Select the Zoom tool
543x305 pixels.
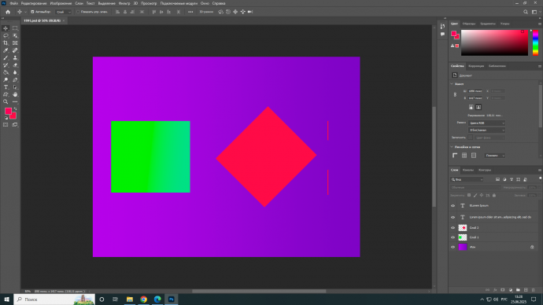point(6,101)
